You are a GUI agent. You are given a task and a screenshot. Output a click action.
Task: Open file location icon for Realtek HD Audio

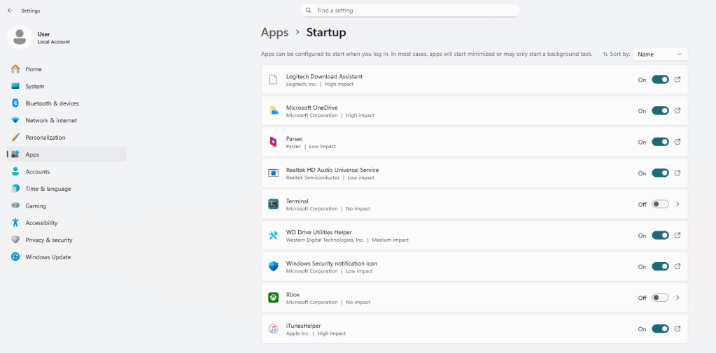(678, 173)
